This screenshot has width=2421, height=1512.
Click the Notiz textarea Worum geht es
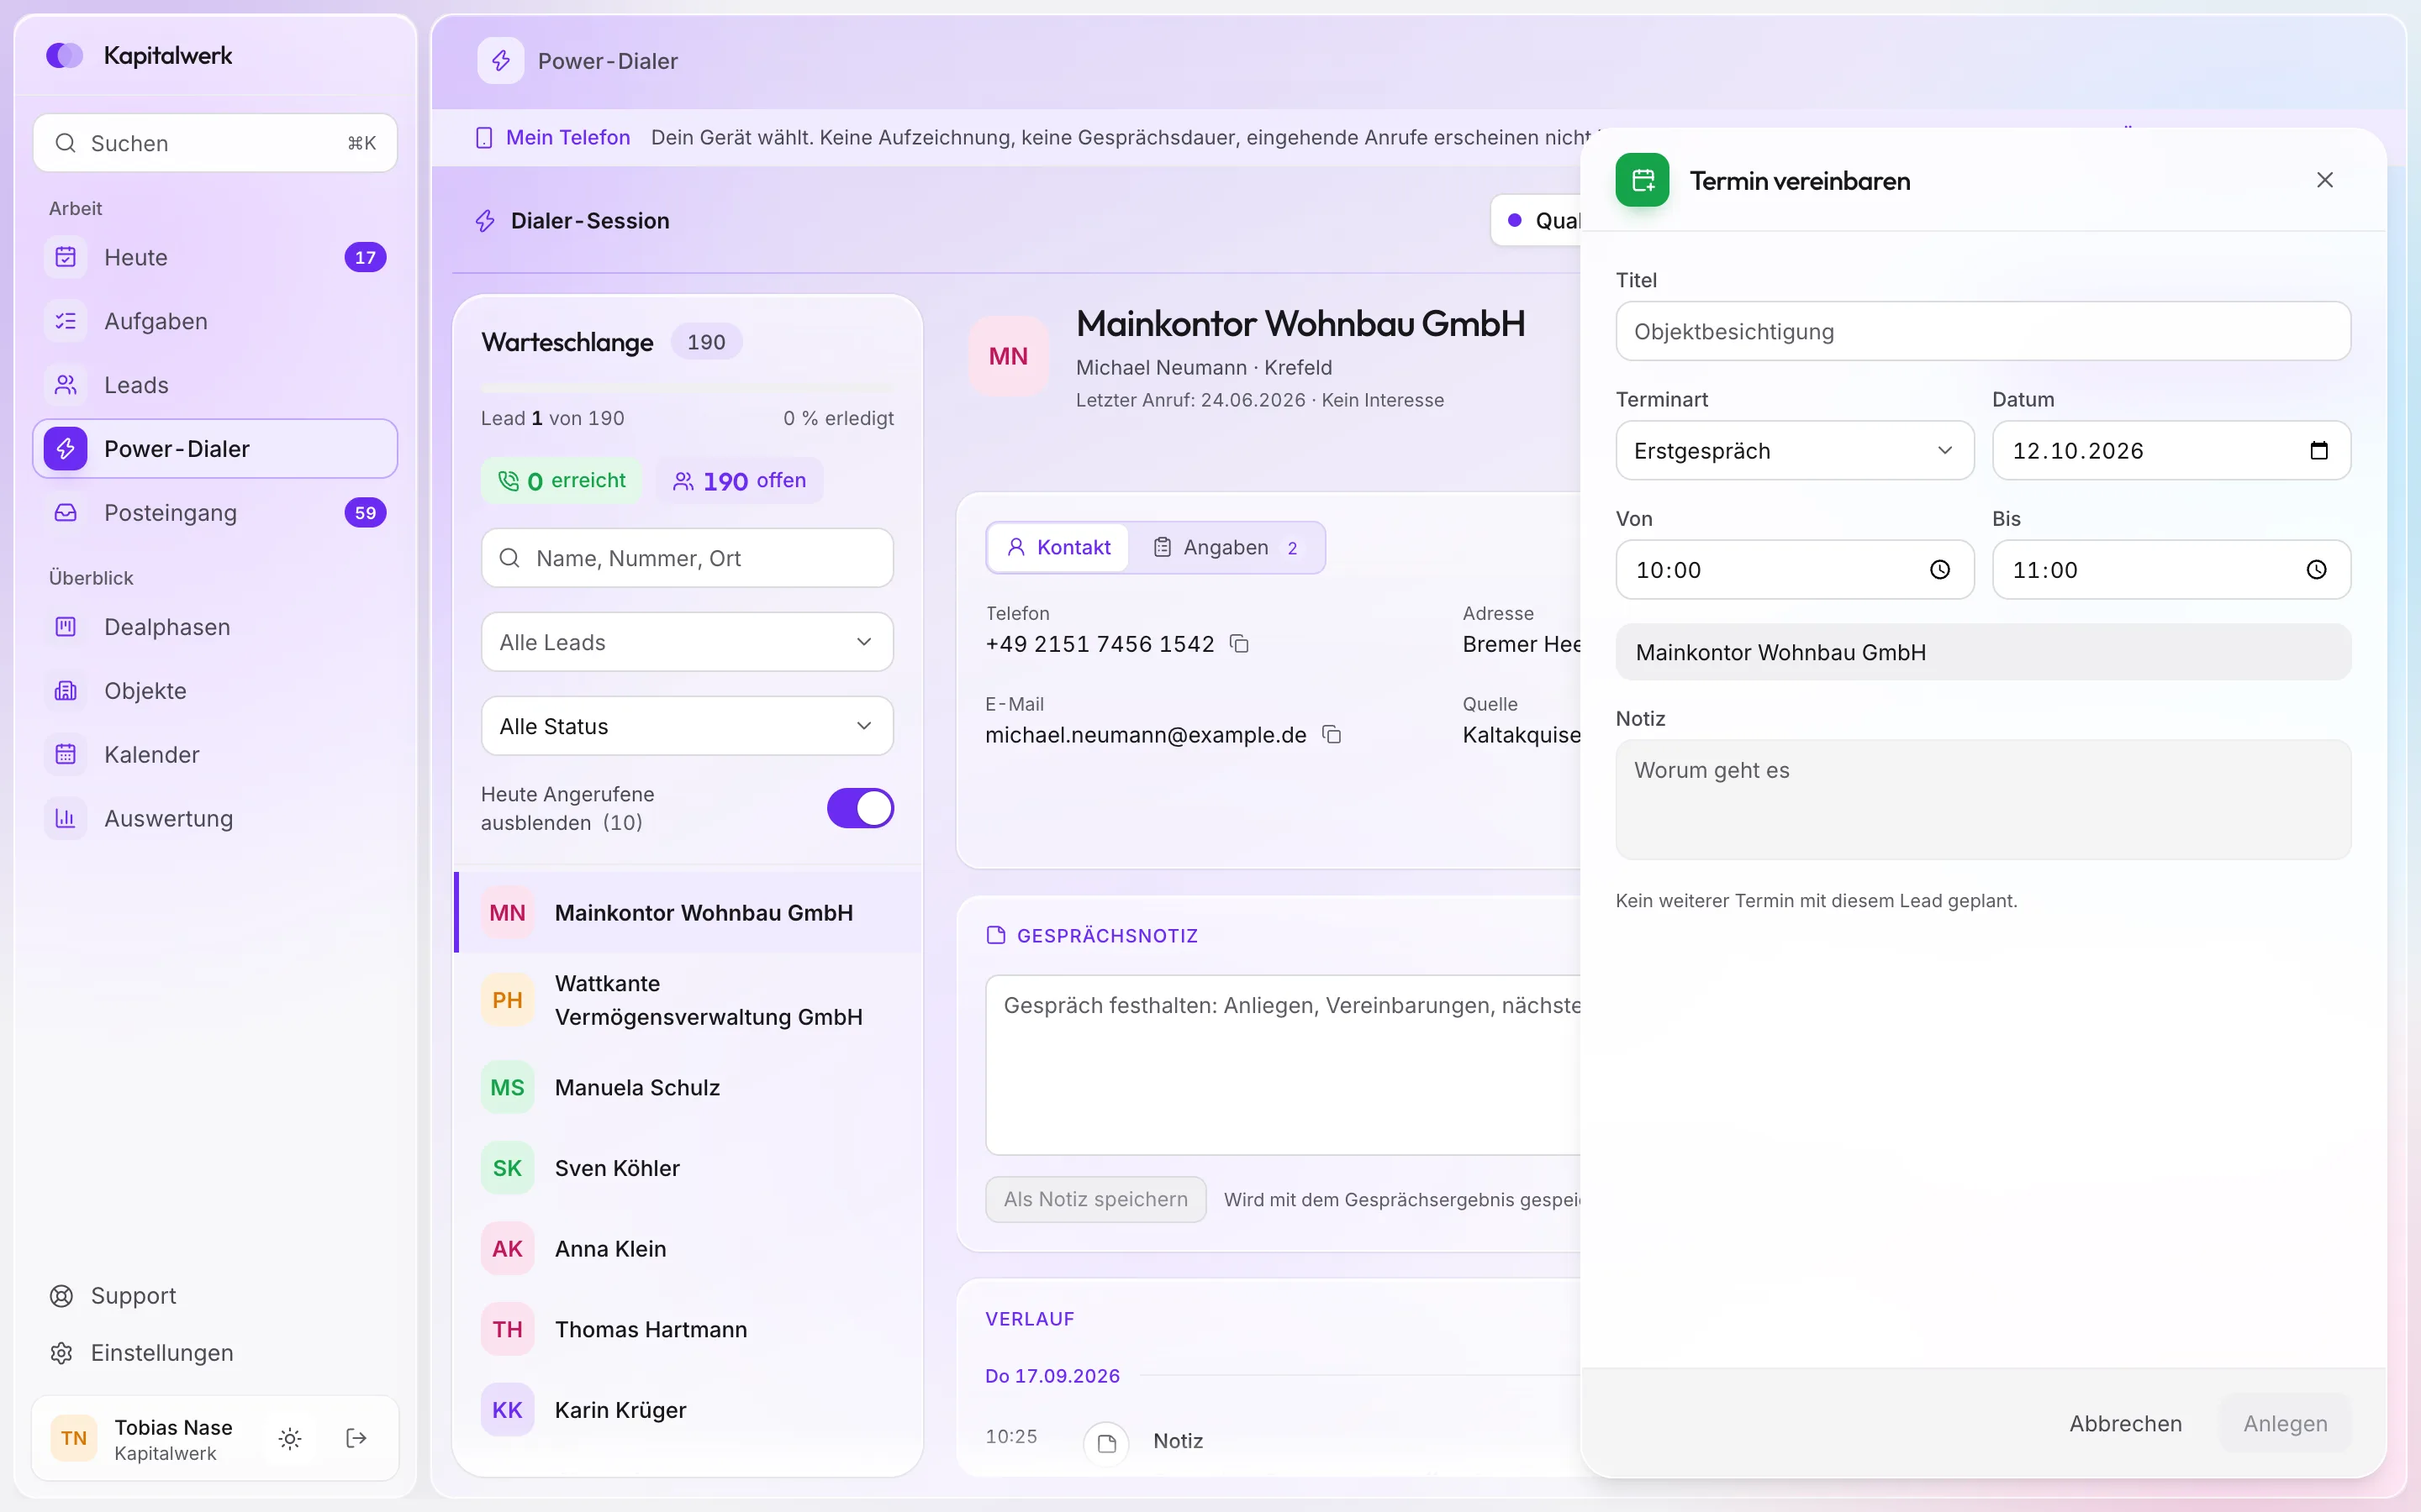click(x=1983, y=799)
